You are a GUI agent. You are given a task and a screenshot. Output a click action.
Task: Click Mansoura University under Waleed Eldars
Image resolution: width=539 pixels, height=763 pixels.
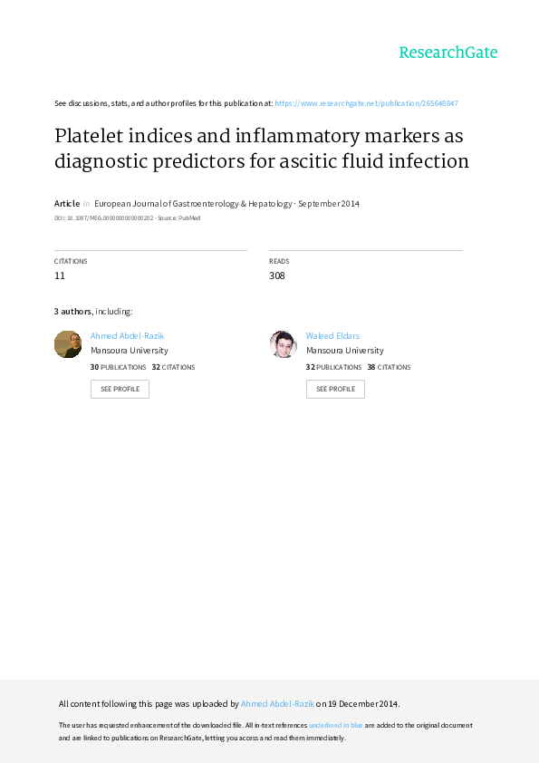[345, 351]
